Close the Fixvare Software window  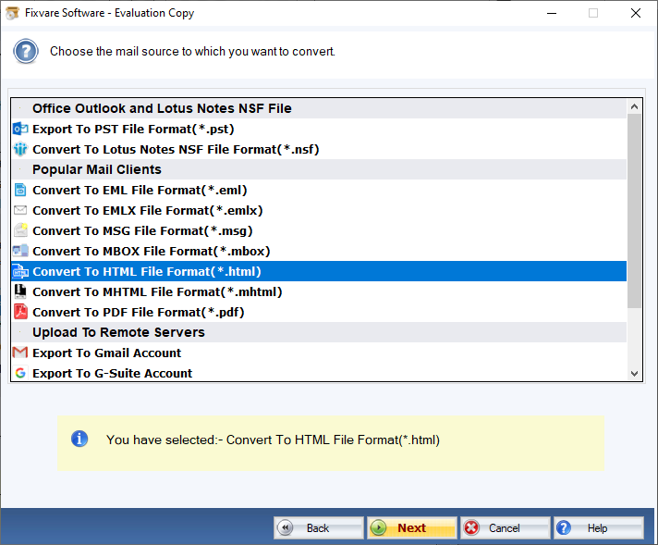[x=635, y=13]
